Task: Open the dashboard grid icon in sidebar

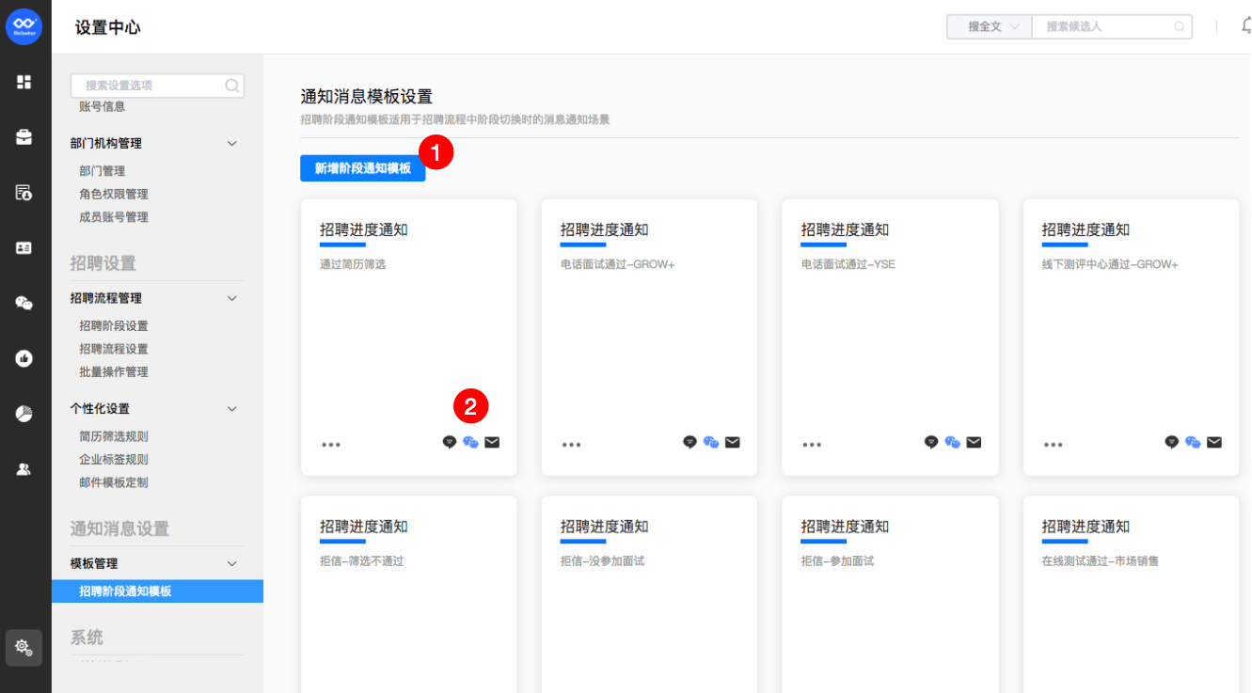Action: (x=24, y=82)
